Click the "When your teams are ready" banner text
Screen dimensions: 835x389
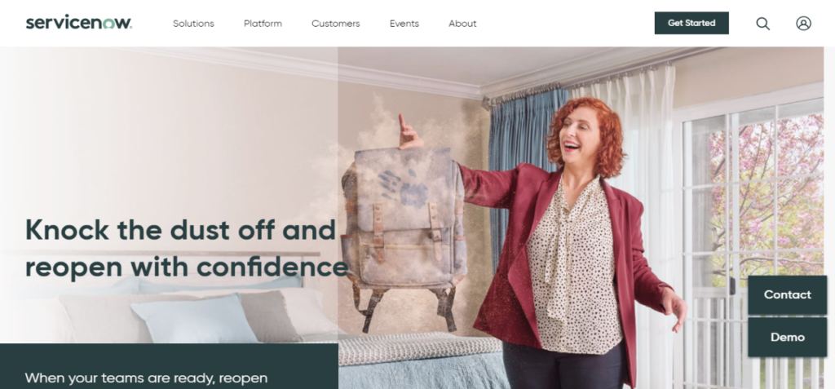(x=146, y=378)
